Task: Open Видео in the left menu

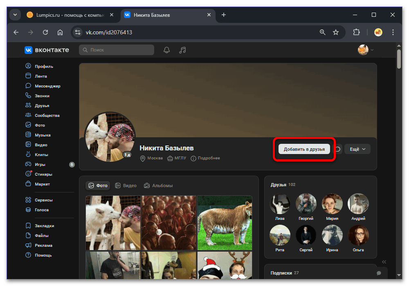Action: (x=36, y=145)
